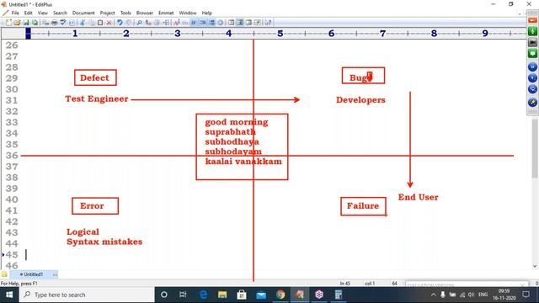The image size is (539, 303).
Task: Show hidden tray icons with the chevron
Action: (434, 295)
